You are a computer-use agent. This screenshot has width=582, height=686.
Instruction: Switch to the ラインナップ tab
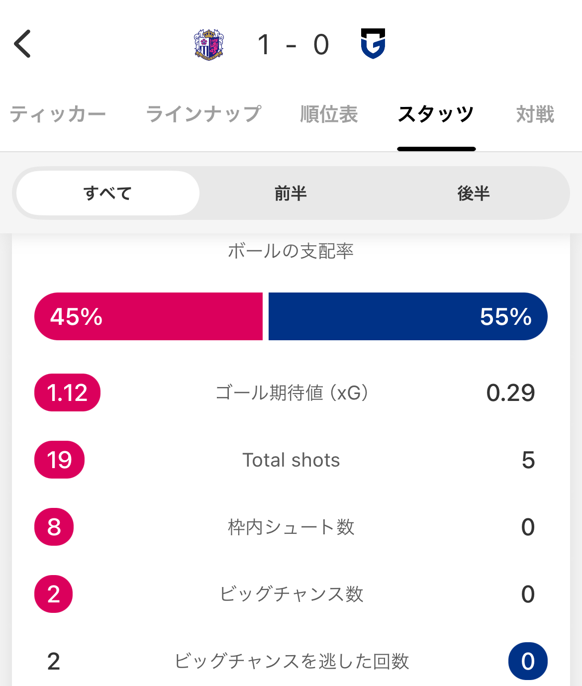(203, 114)
